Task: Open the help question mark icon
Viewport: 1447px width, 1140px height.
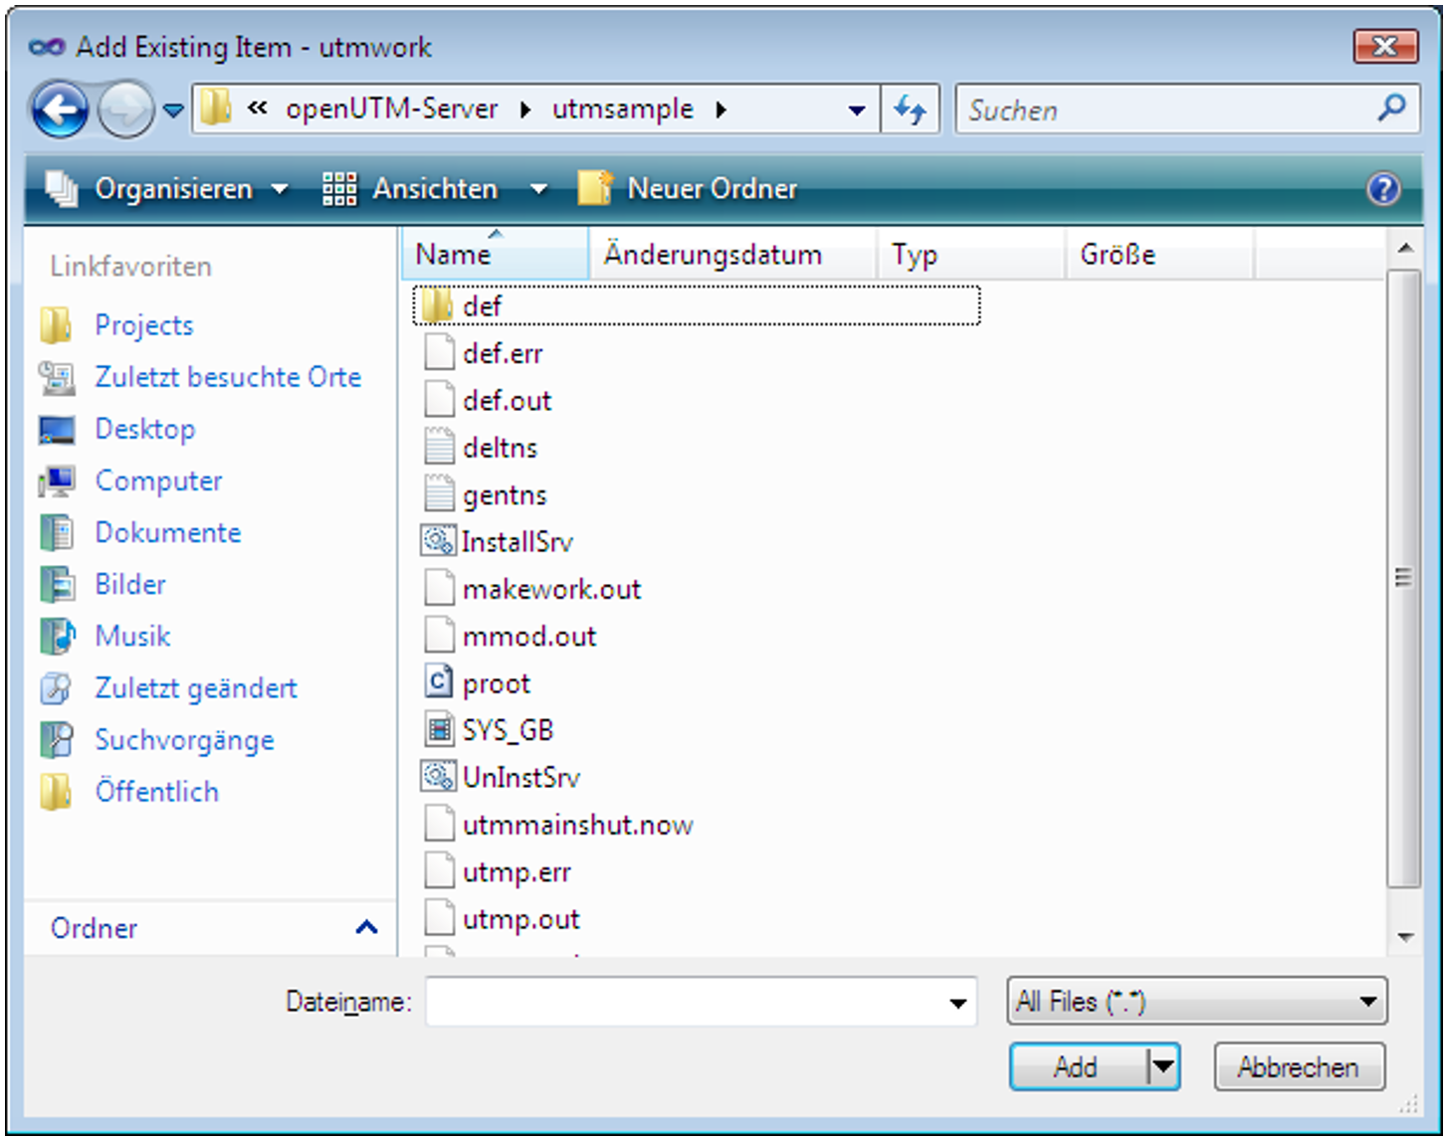Action: coord(1383,189)
